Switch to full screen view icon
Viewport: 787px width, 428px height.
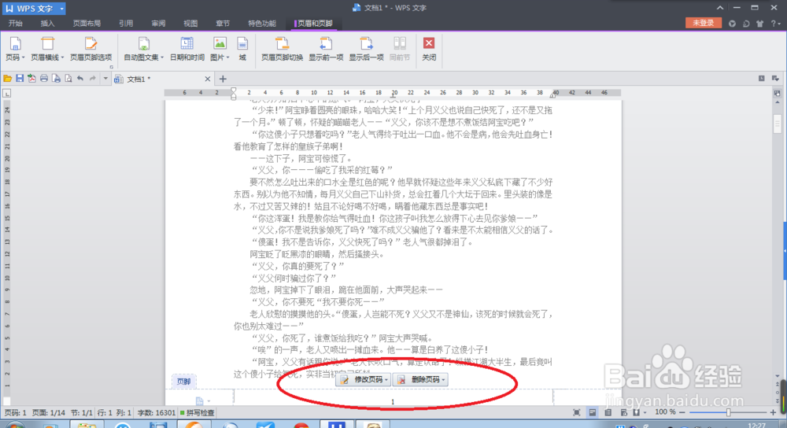tap(577, 412)
